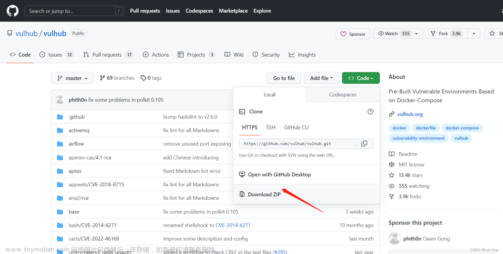The width and height of the screenshot is (503, 254).
Task: Copy the HTTPS clone URL
Action: click(365, 144)
